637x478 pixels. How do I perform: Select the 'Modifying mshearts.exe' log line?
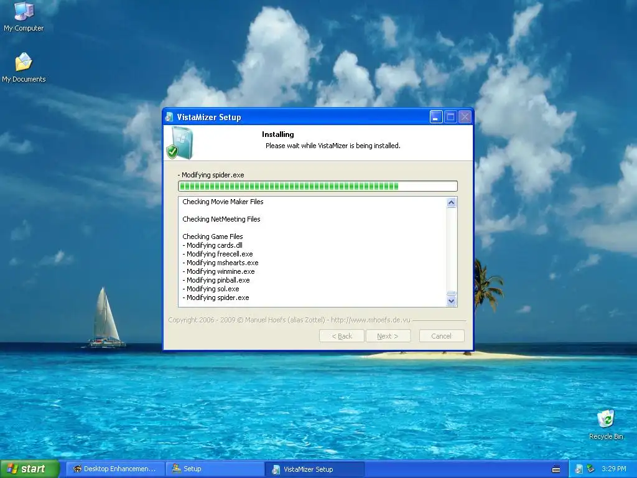click(x=220, y=263)
